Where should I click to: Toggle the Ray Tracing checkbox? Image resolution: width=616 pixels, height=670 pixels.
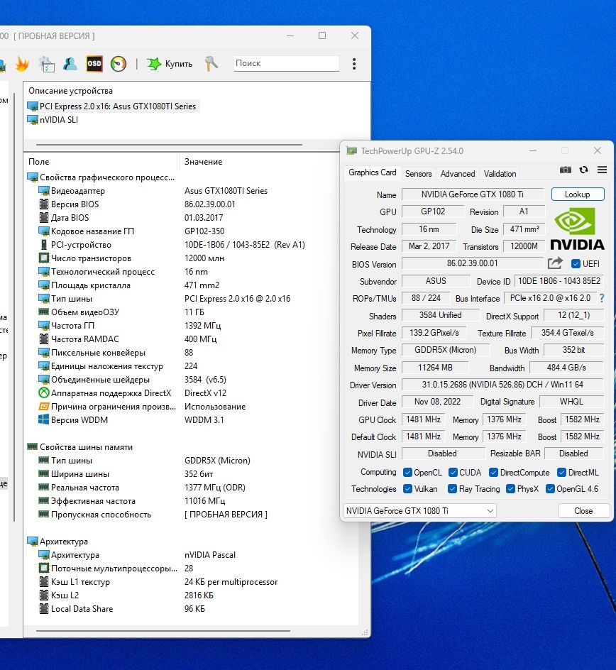452,489
